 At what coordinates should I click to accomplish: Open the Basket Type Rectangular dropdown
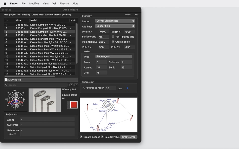click(x=113, y=56)
